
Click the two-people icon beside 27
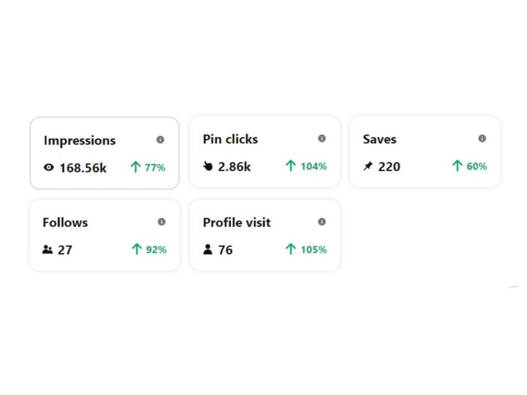point(47,249)
